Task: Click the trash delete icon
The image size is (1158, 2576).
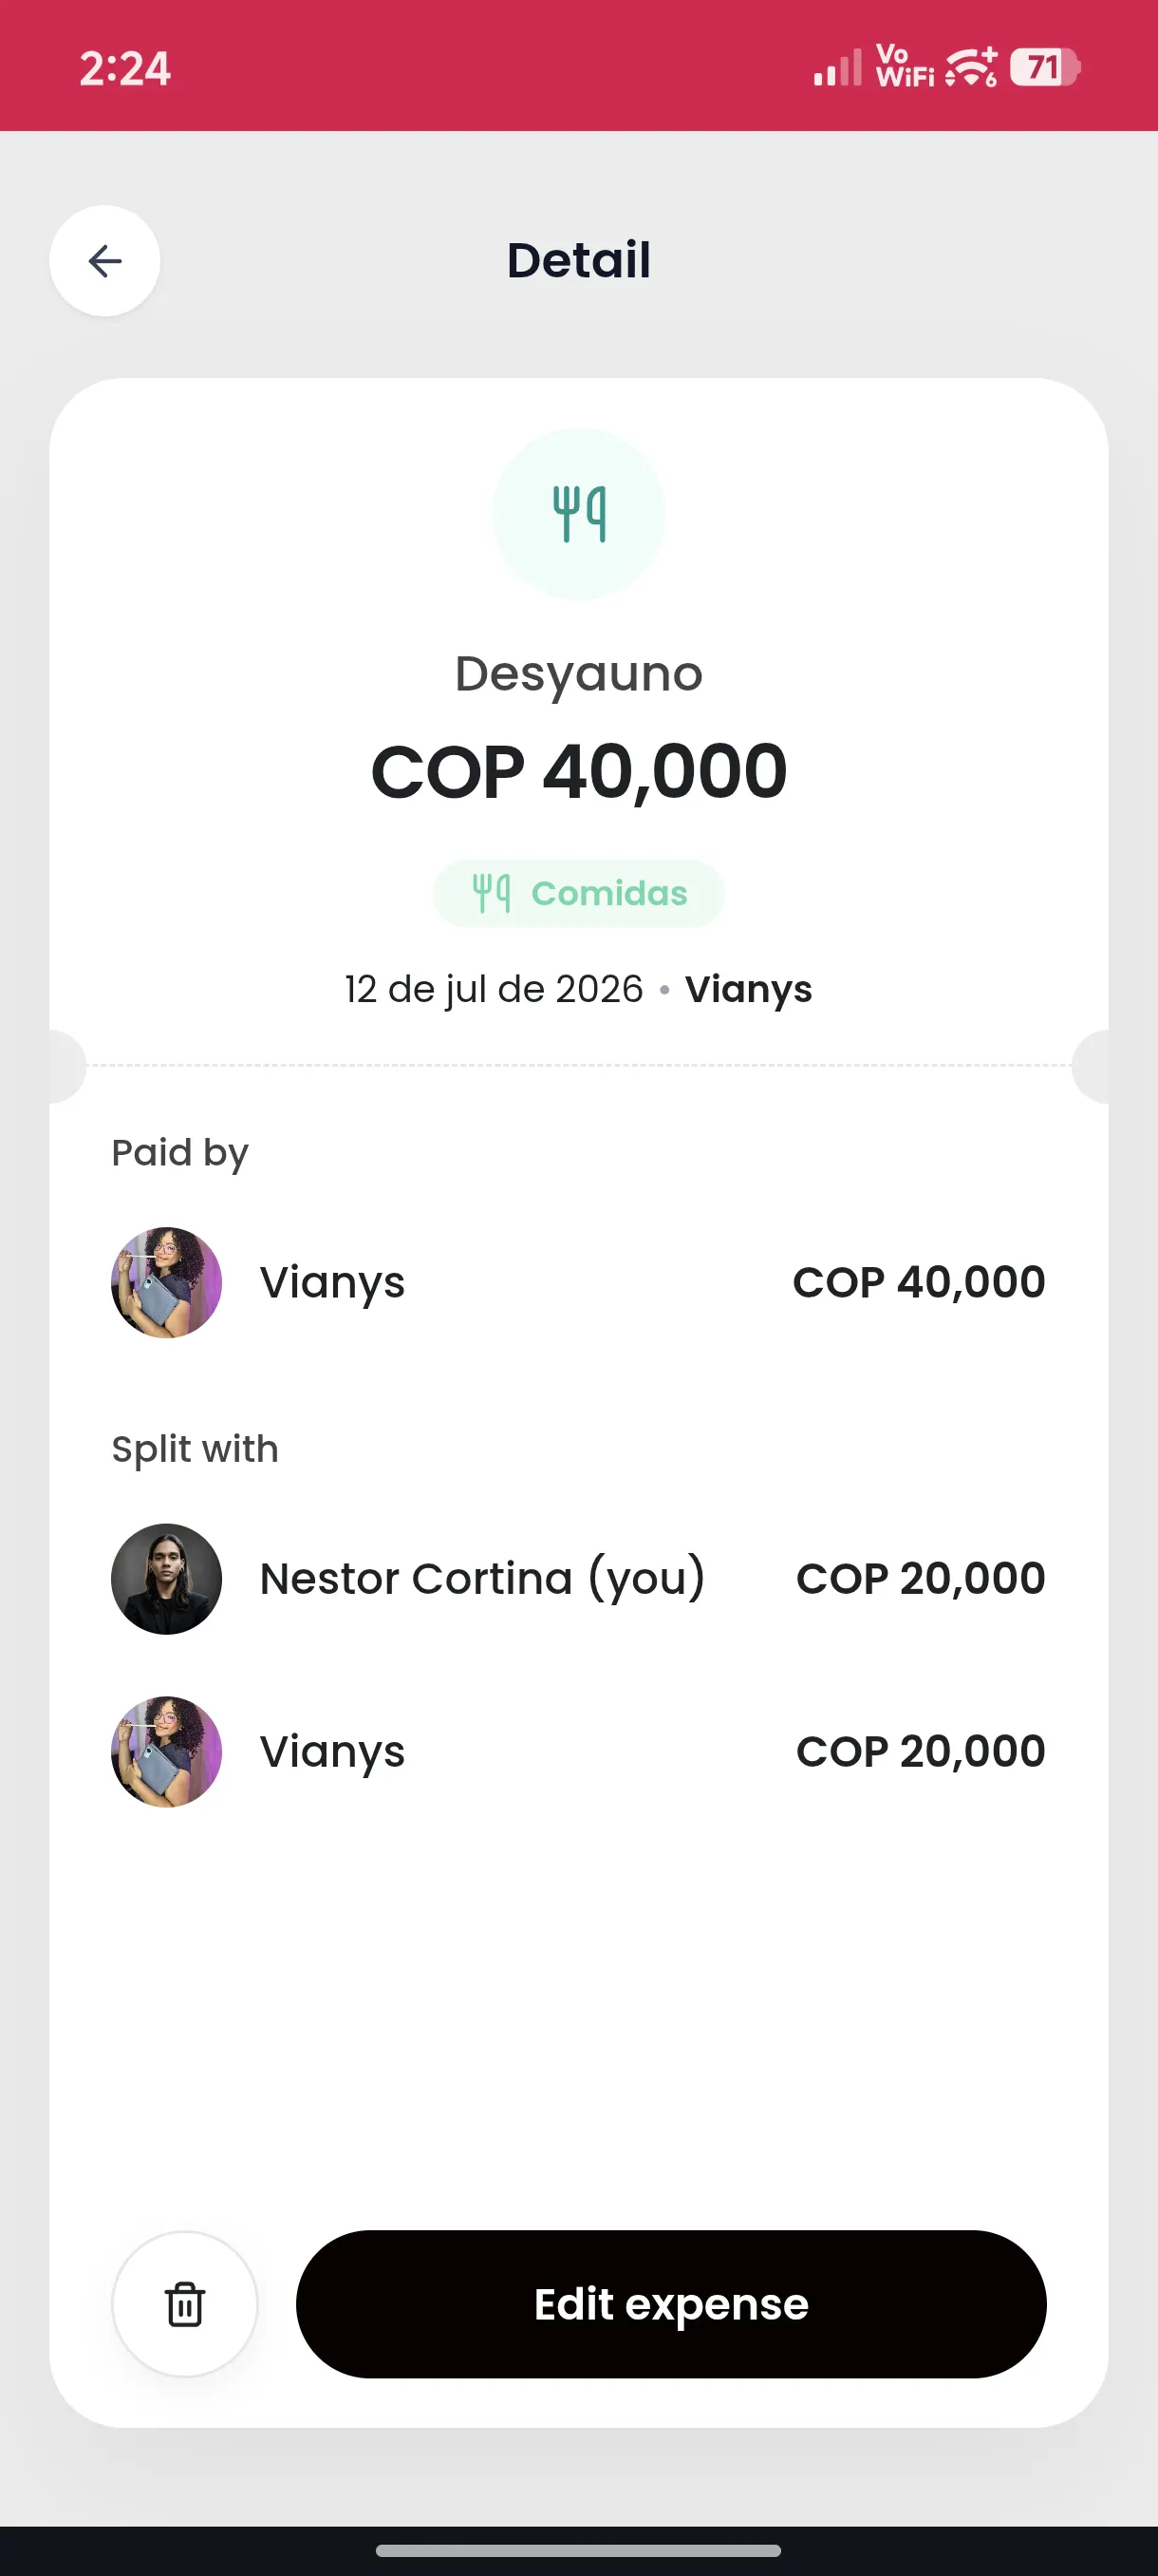Action: pyautogui.click(x=185, y=2304)
